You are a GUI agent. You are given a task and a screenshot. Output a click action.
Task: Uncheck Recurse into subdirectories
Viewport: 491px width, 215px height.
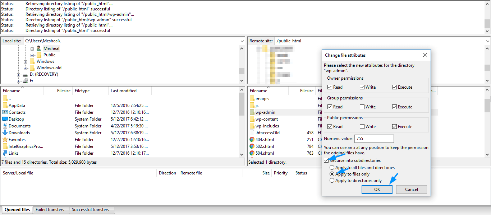pyautogui.click(x=326, y=160)
